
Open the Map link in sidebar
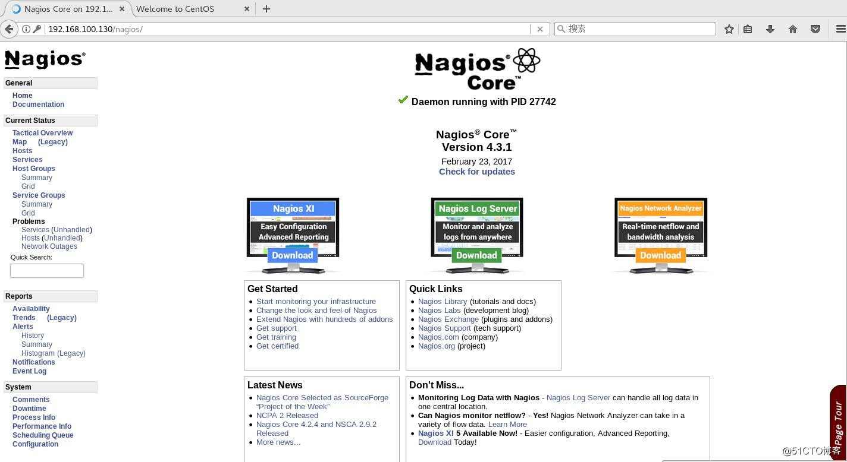[x=20, y=142]
